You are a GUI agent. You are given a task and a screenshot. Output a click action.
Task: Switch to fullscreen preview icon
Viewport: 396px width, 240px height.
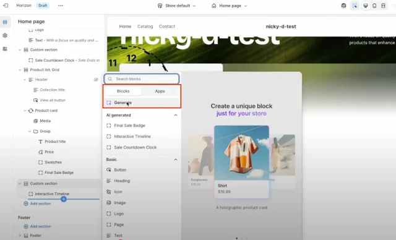click(x=383, y=6)
